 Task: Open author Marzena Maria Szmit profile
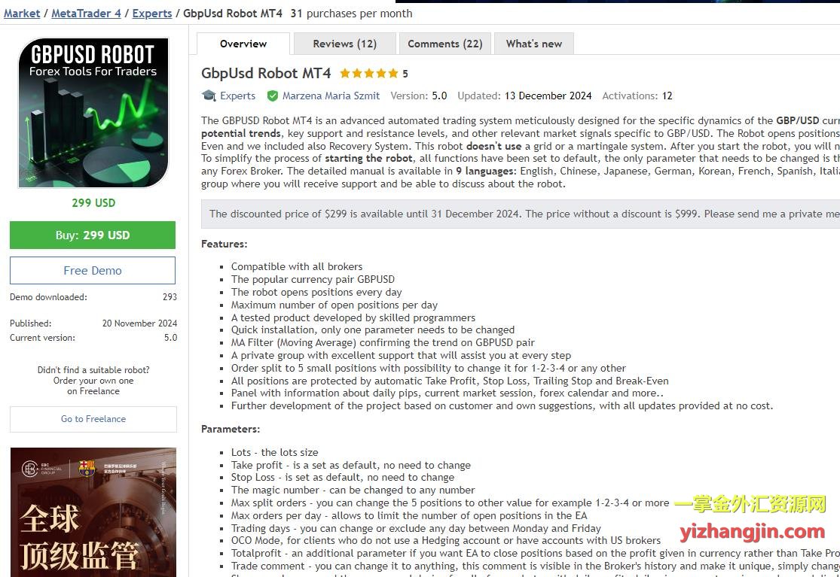pos(331,96)
